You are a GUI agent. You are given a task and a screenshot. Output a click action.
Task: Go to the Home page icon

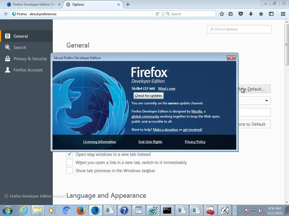tap(261, 14)
